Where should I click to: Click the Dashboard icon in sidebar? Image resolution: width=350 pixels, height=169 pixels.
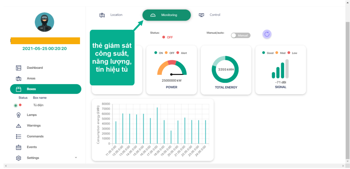point(19,68)
